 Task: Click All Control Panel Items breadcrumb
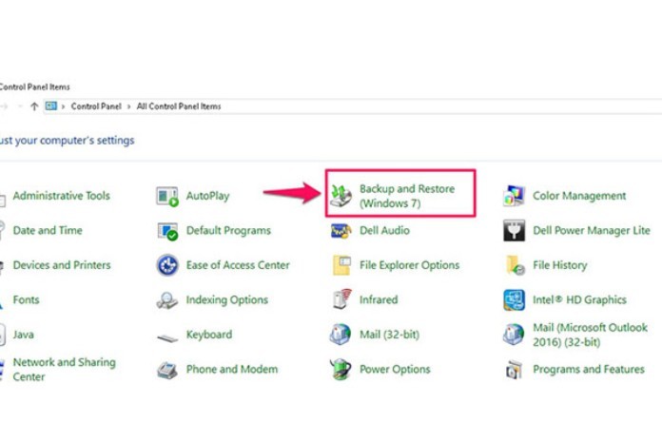click(x=179, y=106)
